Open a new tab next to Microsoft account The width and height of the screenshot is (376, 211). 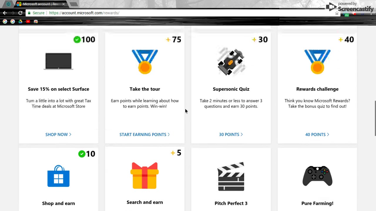click(x=73, y=4)
